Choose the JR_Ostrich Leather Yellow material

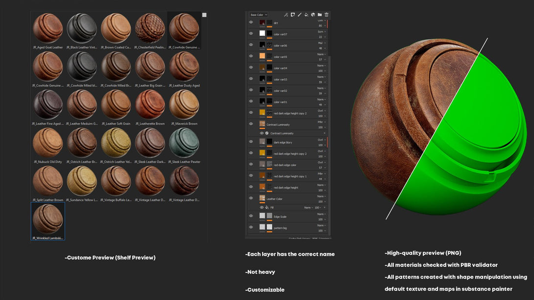coord(116,145)
